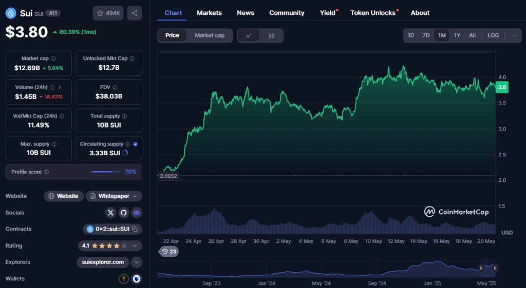Viewport: 526px width, 288px height.
Task: Click the Sui water-drop logo
Action: [11, 13]
